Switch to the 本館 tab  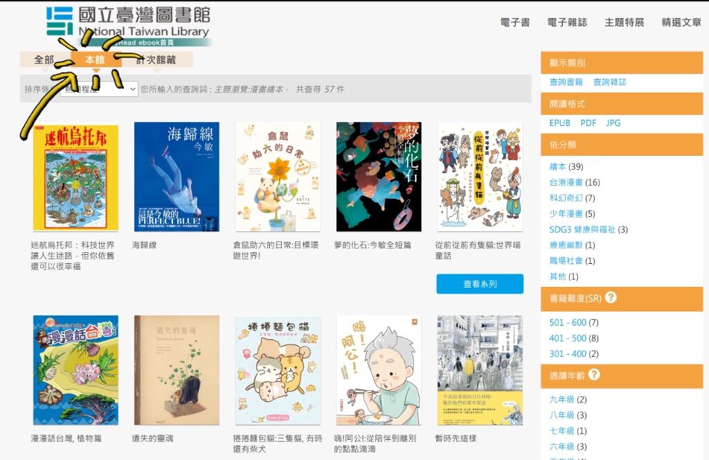(x=96, y=60)
